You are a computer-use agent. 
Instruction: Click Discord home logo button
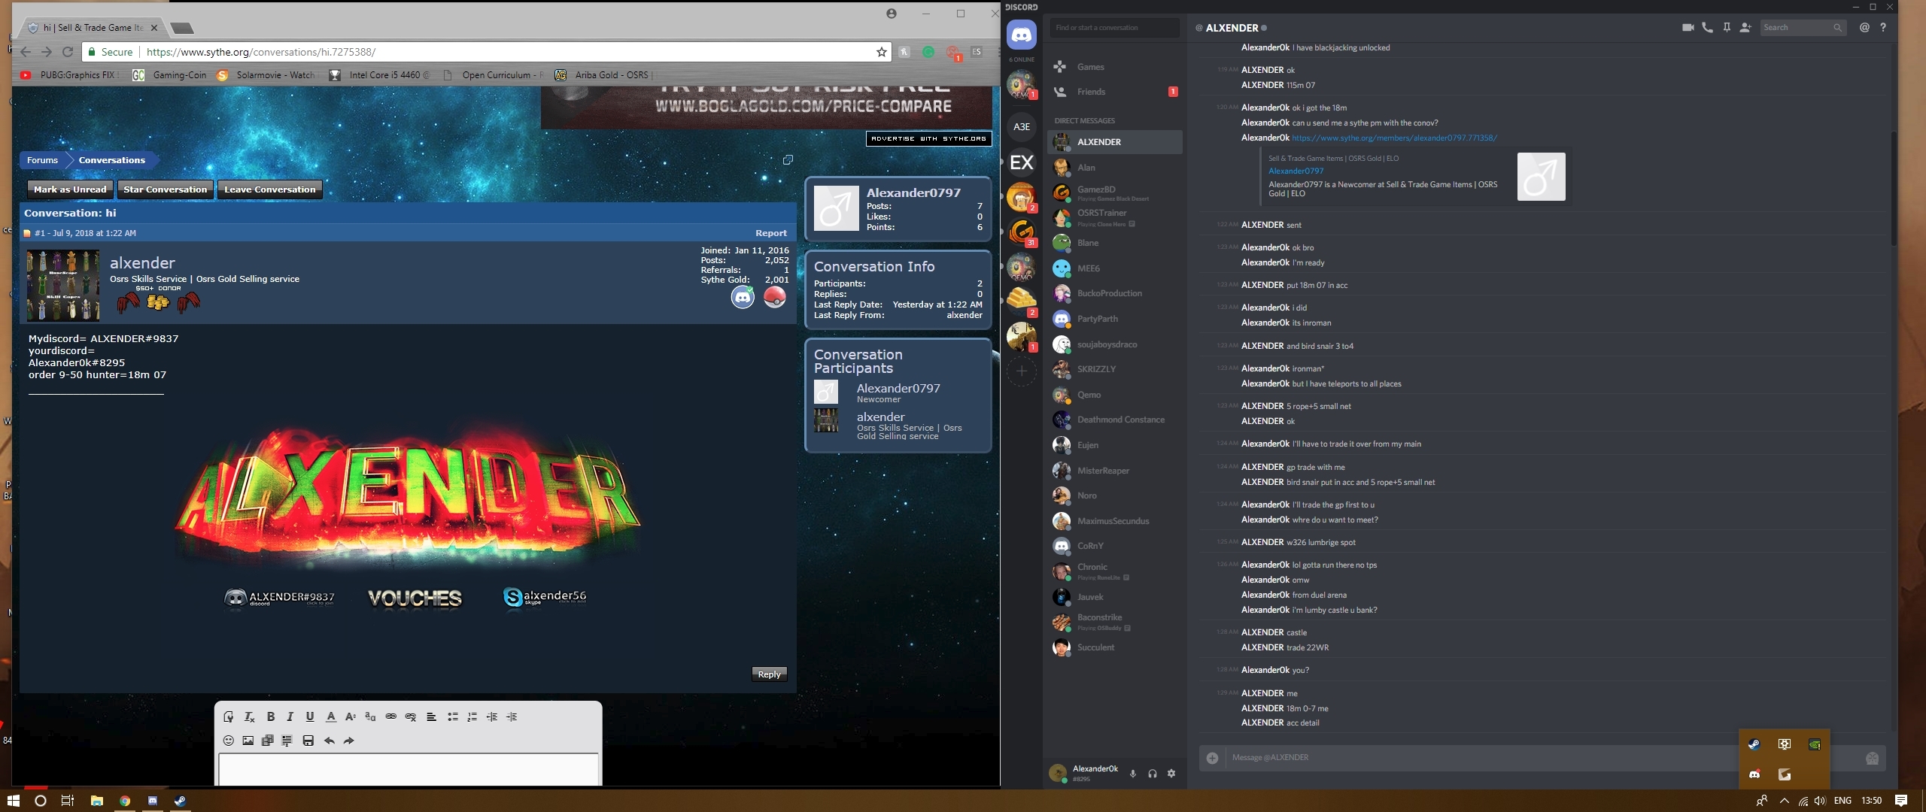[1021, 35]
